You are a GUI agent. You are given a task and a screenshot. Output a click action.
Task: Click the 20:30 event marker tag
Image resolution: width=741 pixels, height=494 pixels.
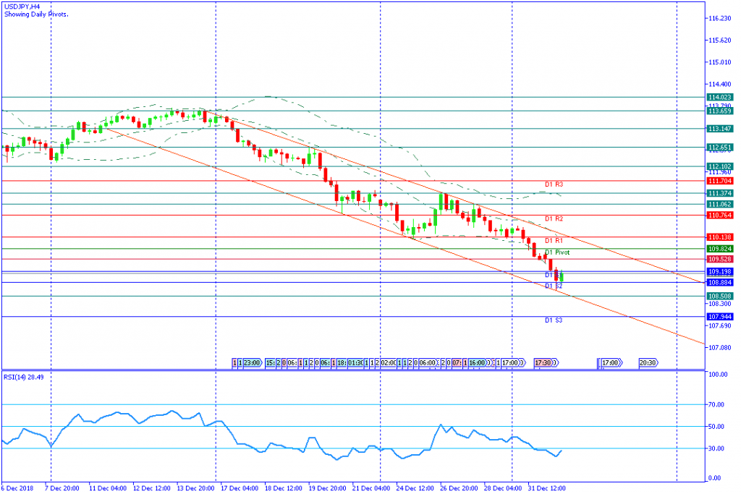coord(649,362)
